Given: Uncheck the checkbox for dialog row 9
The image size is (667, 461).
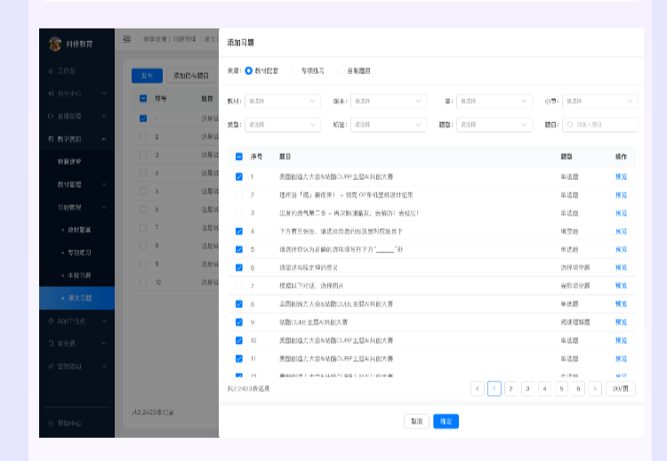Looking at the screenshot, I should point(238,322).
